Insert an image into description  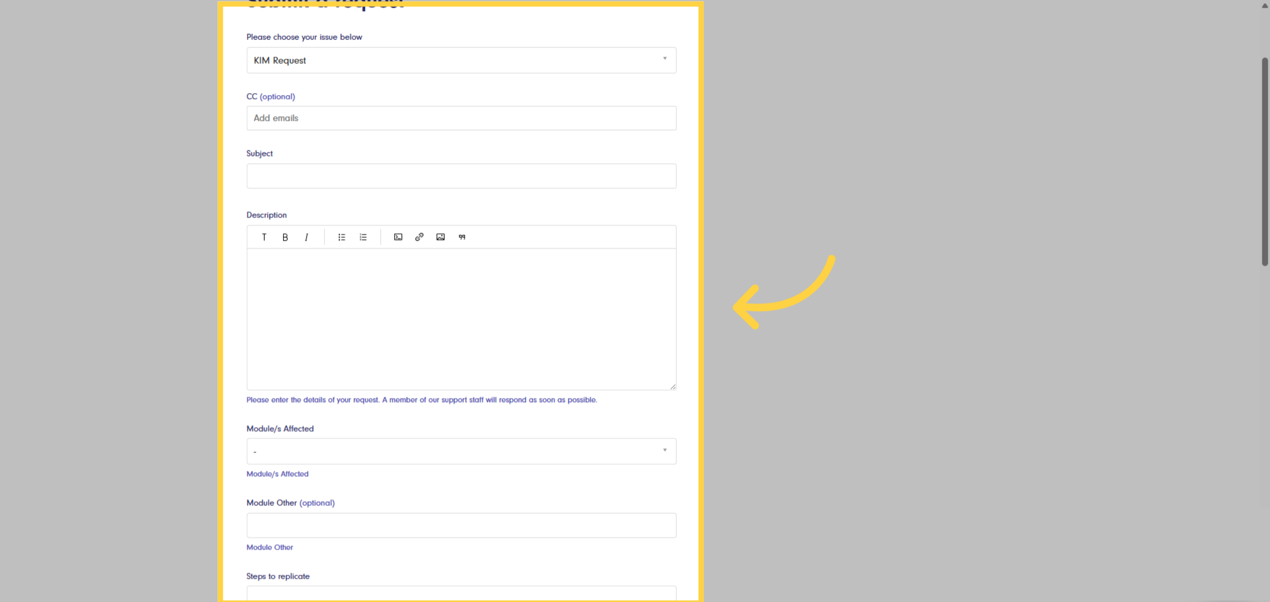(440, 237)
